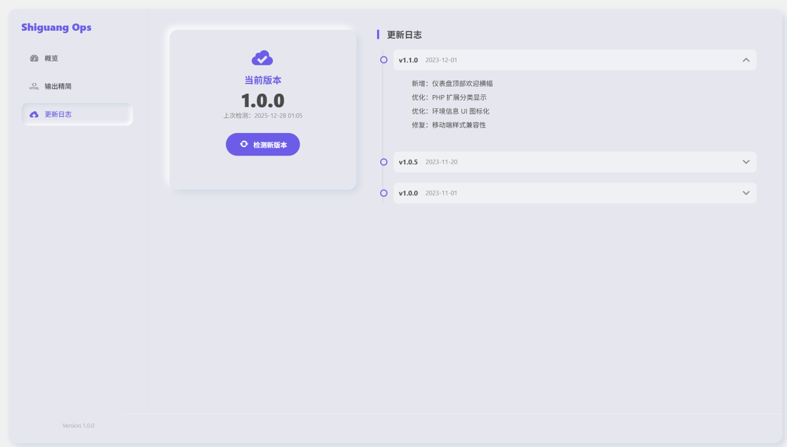Click the gauge icon beside 概览
787x447 pixels.
[34, 59]
